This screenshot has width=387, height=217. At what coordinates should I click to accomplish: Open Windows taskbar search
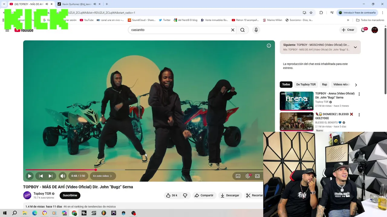15,213
